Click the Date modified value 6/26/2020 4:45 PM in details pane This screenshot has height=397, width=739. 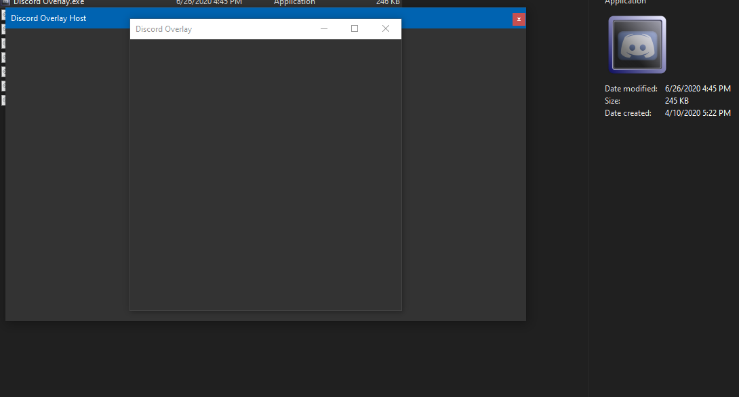coord(698,89)
